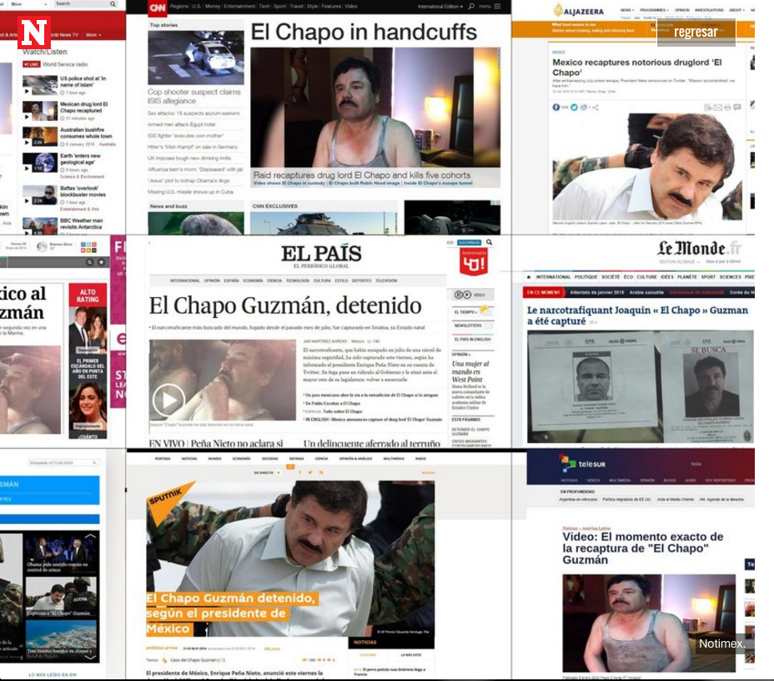Expand the BBC red bar More dropdown
The image size is (774, 681).
pyautogui.click(x=93, y=35)
